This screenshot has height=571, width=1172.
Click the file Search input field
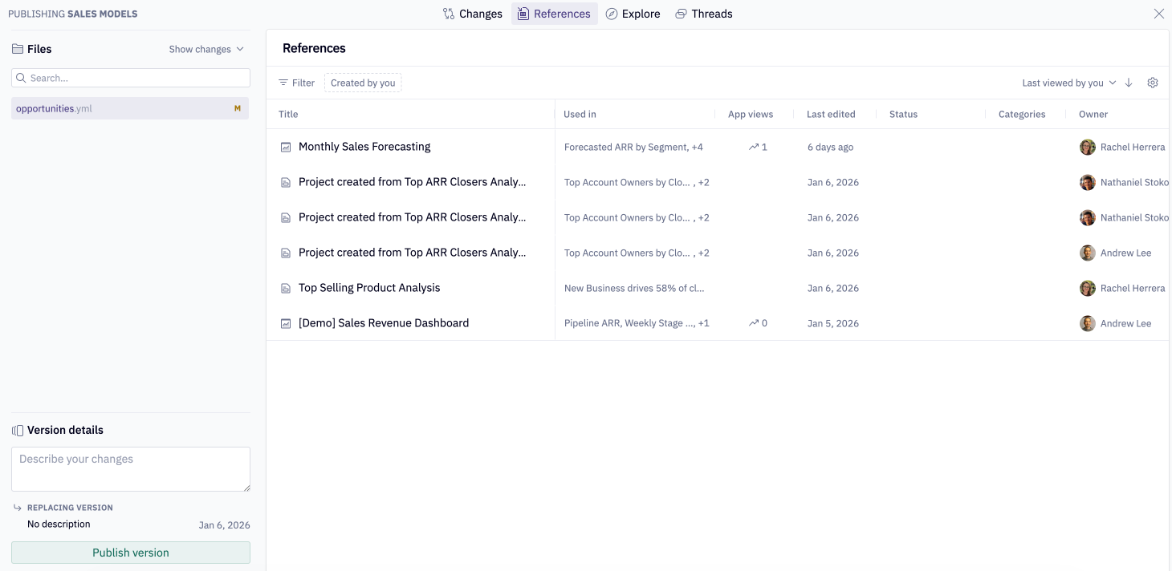136,78
